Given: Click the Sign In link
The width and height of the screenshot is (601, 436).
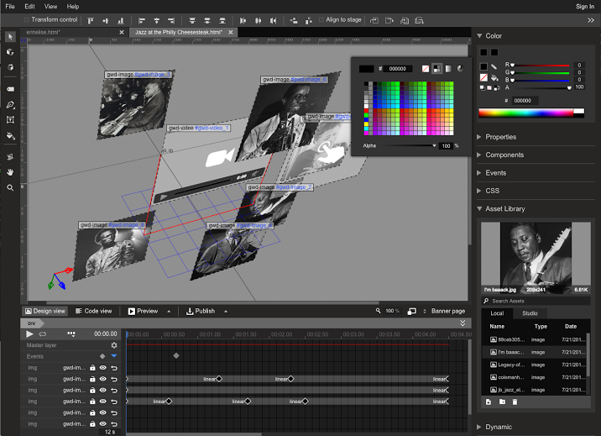Looking at the screenshot, I should [x=585, y=7].
